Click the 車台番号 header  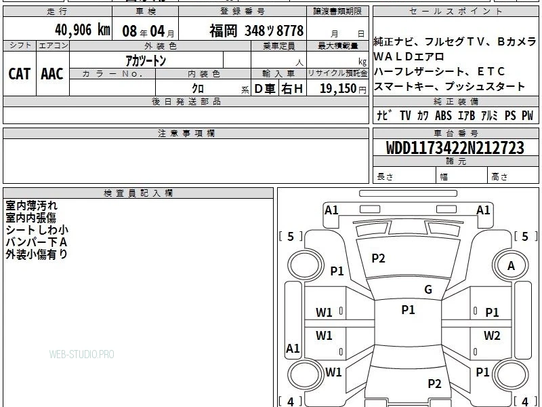tap(456, 133)
